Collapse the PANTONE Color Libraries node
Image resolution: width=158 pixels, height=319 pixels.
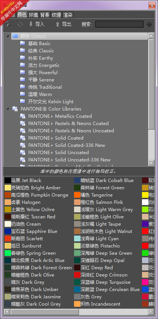point(8,109)
